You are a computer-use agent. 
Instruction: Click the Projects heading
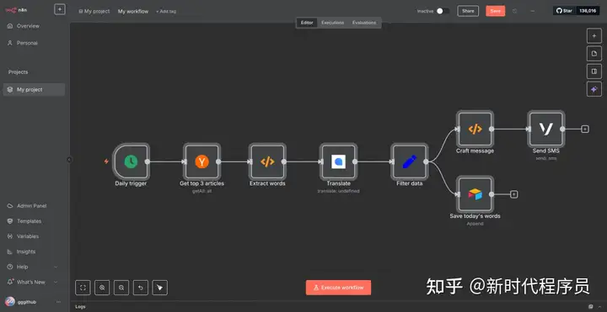point(19,72)
